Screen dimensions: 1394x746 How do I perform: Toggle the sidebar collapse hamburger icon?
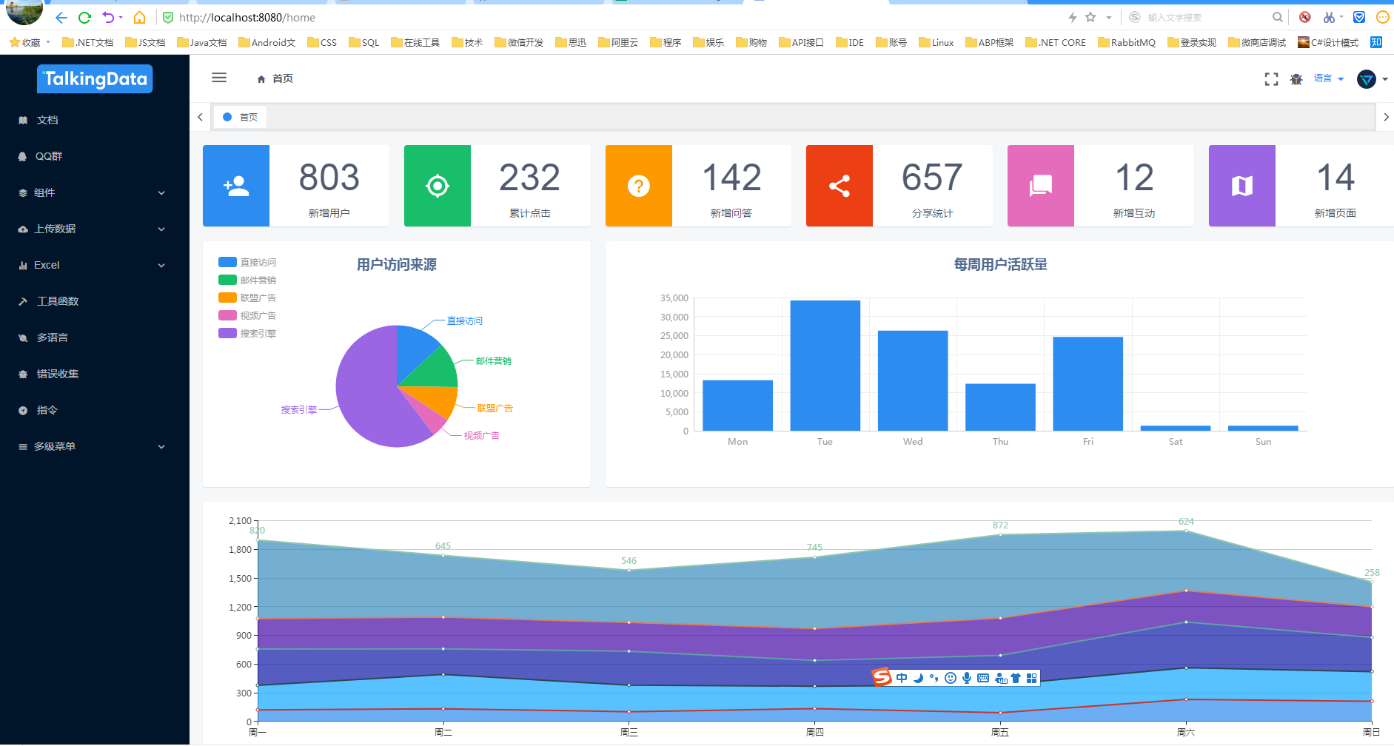coord(219,78)
